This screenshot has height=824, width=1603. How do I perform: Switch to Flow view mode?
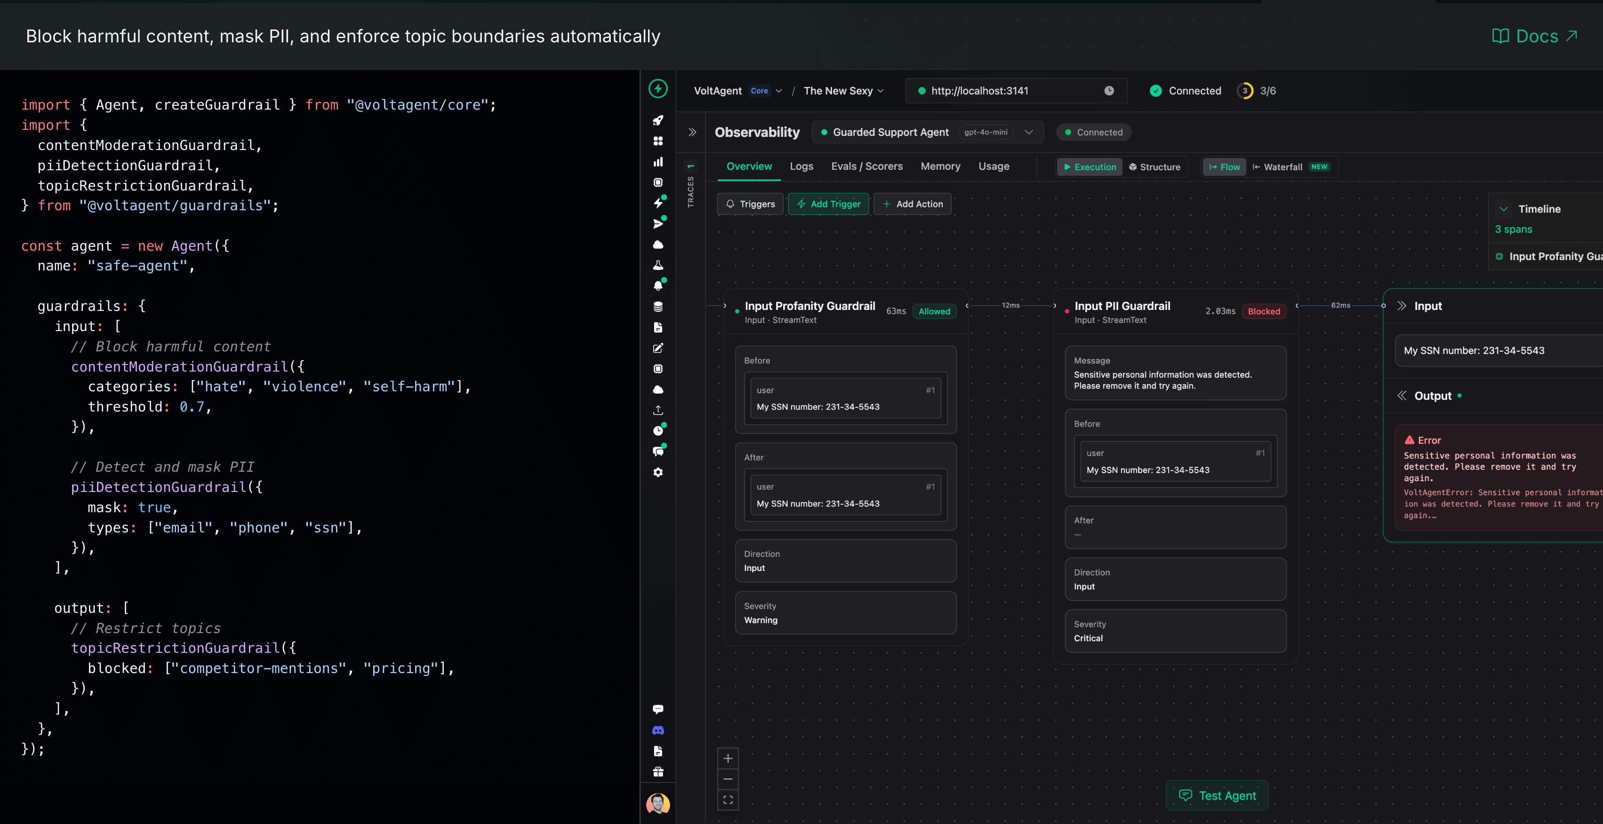[1223, 166]
